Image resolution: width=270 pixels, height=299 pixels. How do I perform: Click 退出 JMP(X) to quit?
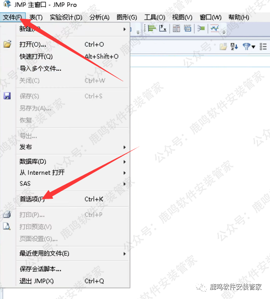(x=37, y=281)
